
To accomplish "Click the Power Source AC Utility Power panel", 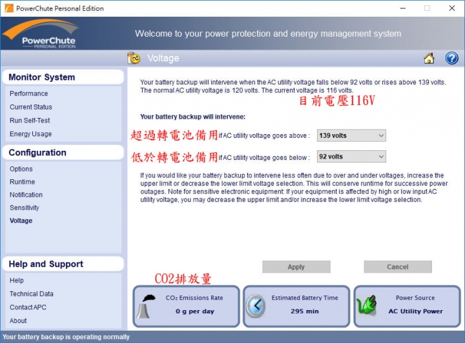I will tap(407, 306).
